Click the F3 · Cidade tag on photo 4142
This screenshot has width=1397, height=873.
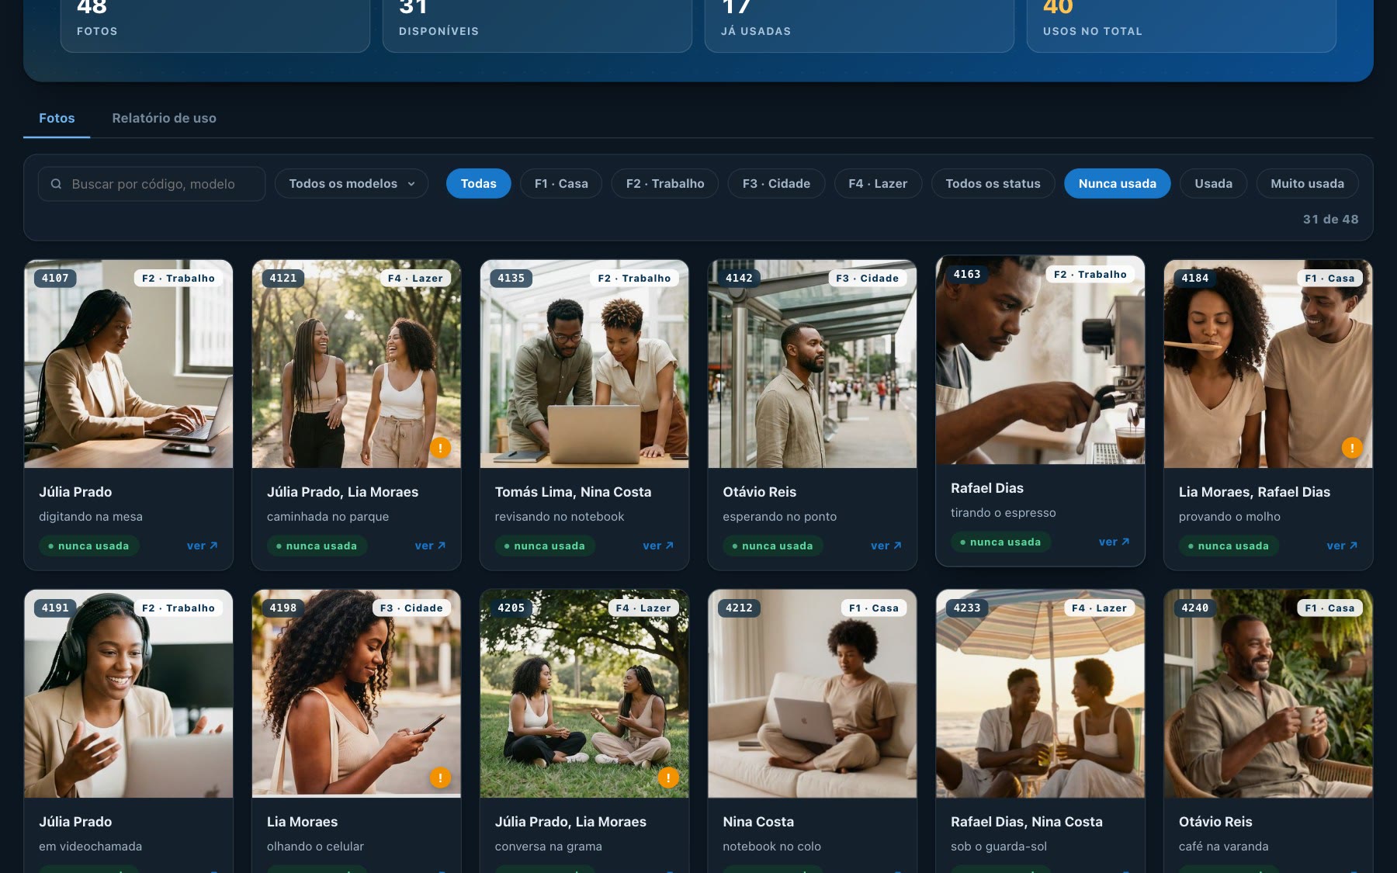[868, 278]
